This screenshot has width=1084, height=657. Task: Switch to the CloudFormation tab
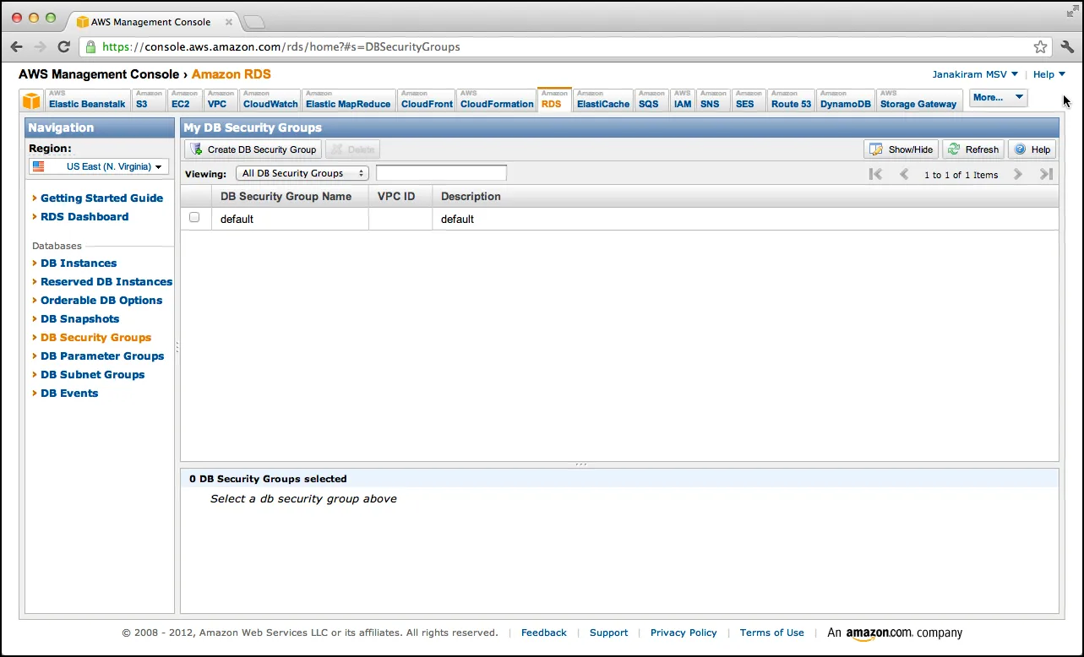pyautogui.click(x=497, y=100)
